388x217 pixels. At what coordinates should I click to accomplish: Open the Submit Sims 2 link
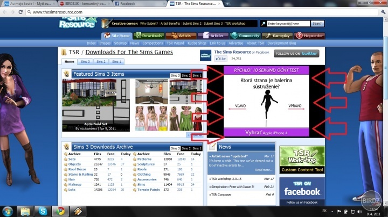192,24
